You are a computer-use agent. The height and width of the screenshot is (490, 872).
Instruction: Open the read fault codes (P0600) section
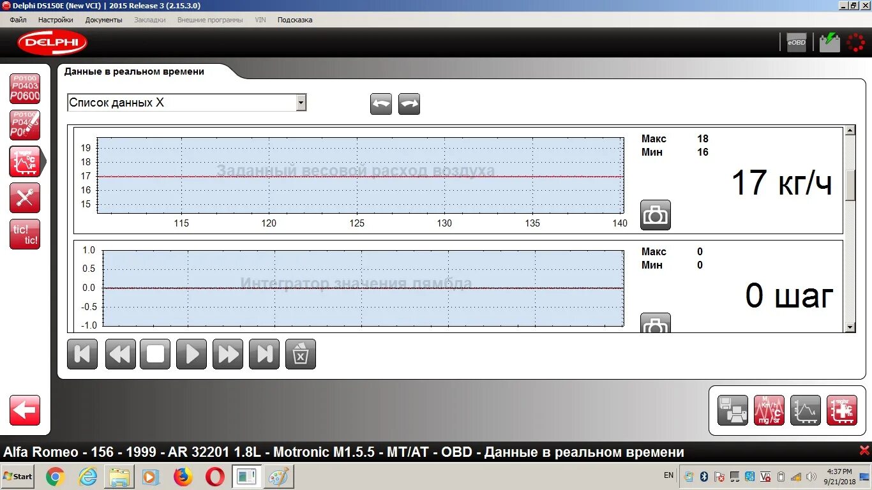click(x=25, y=89)
